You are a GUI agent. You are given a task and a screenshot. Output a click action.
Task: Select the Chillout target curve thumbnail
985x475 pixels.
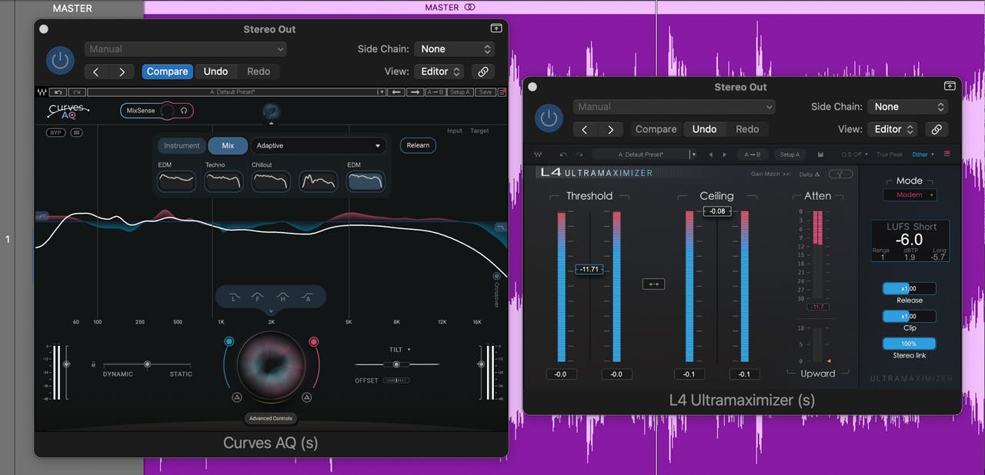(x=271, y=181)
